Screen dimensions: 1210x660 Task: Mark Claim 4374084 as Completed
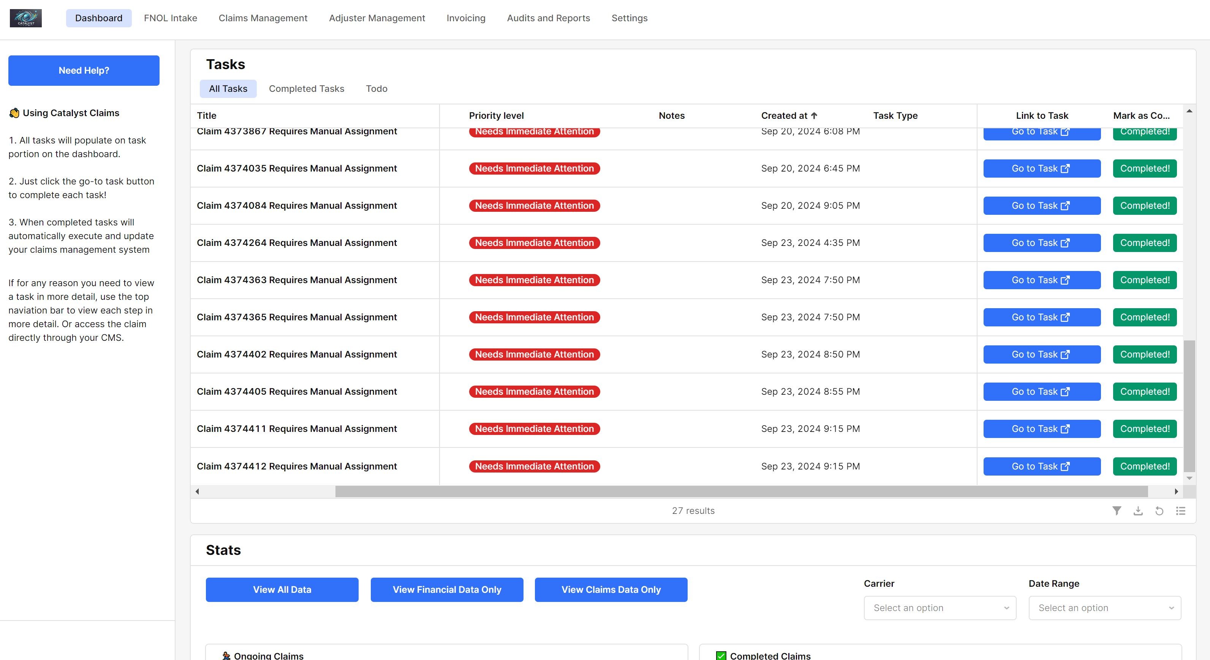[x=1145, y=206]
